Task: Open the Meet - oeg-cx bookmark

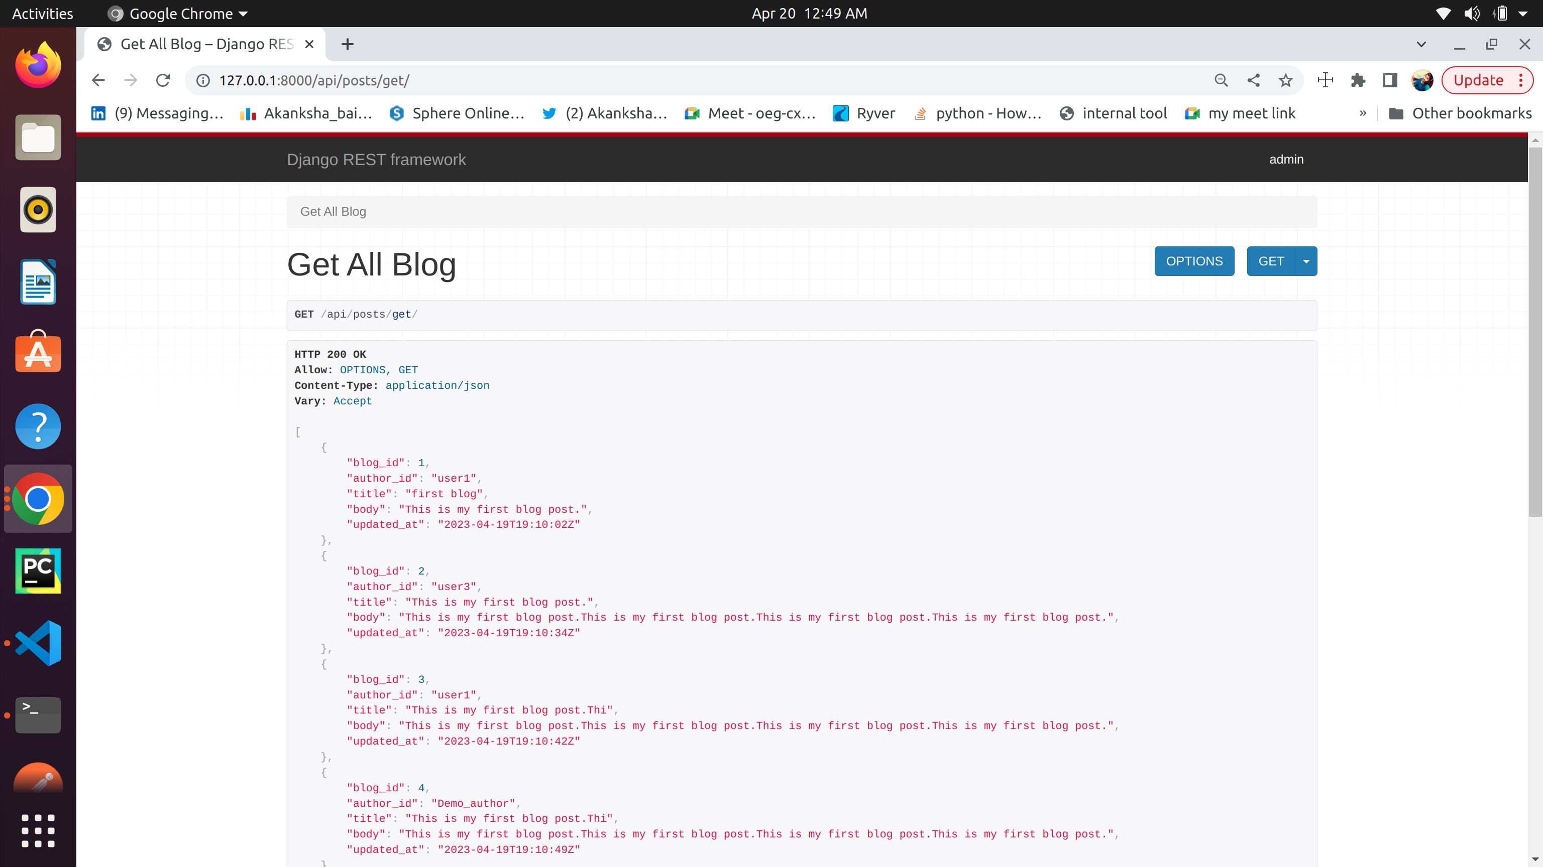Action: 750,113
